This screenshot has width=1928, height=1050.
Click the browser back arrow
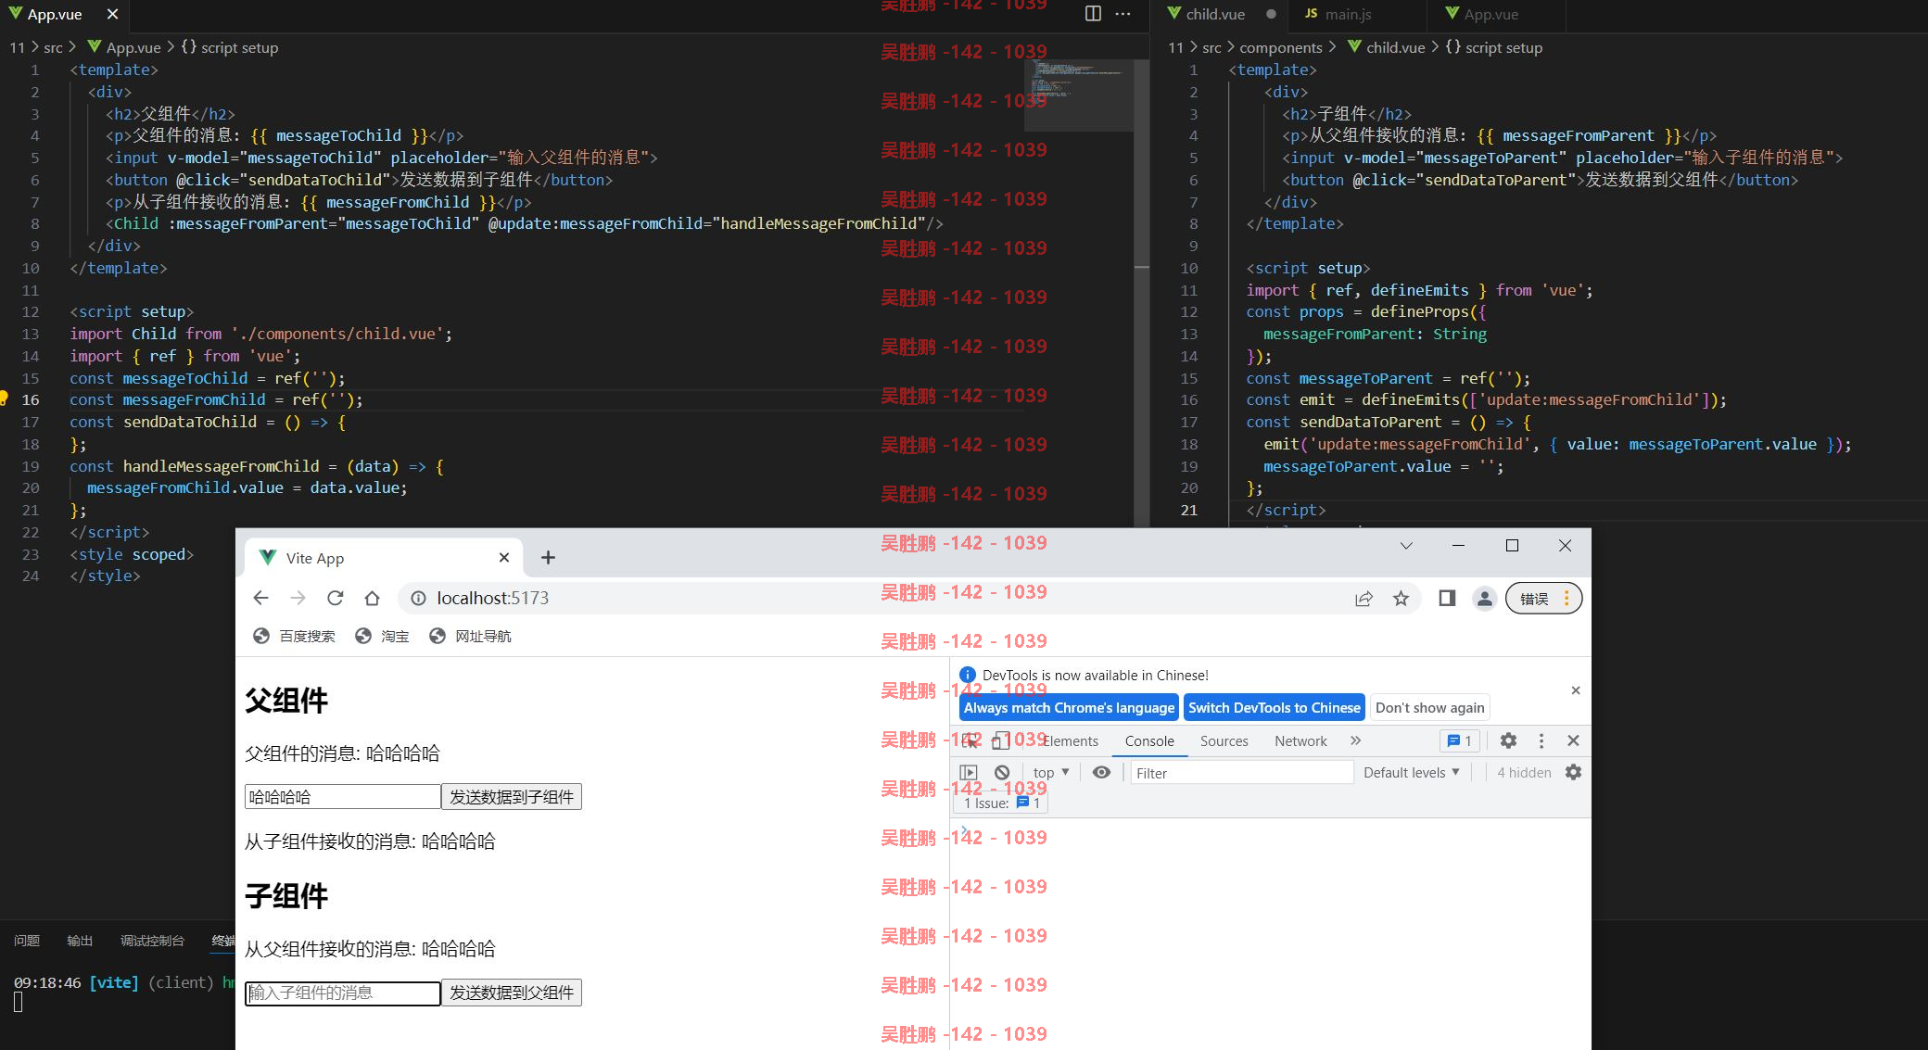tap(260, 598)
